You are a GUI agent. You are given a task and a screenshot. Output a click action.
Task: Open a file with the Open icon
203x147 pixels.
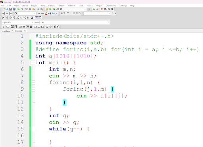[7, 9]
